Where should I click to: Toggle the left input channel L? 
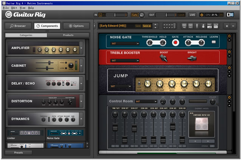100,15
